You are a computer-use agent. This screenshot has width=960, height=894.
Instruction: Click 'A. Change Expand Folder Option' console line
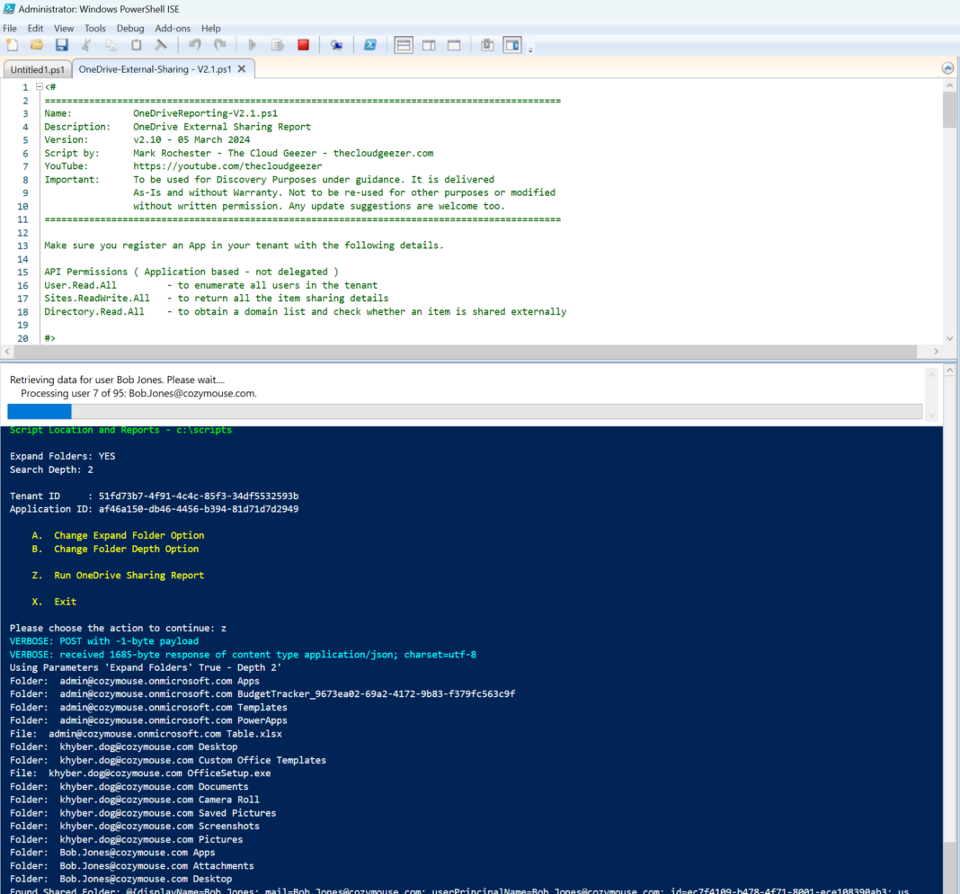click(118, 535)
